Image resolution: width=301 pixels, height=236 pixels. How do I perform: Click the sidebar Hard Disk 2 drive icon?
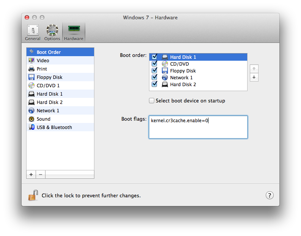point(31,102)
